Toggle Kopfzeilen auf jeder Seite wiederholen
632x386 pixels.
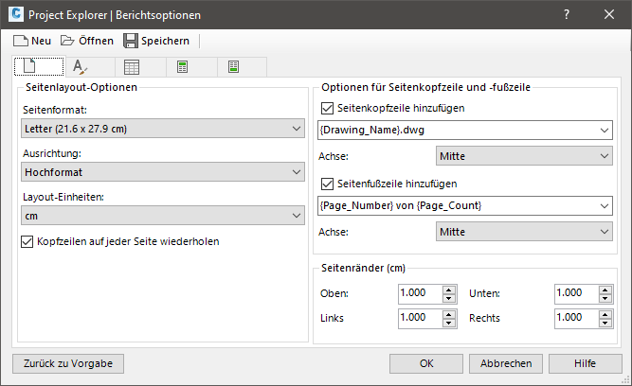[27, 241]
